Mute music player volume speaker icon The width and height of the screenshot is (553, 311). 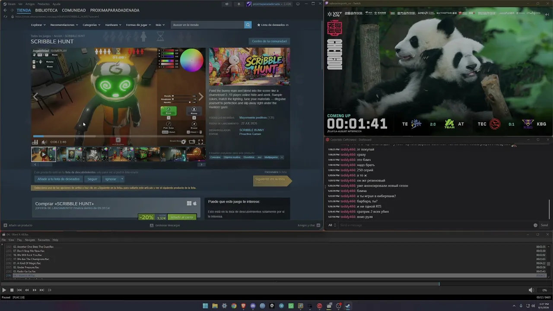[x=531, y=290]
